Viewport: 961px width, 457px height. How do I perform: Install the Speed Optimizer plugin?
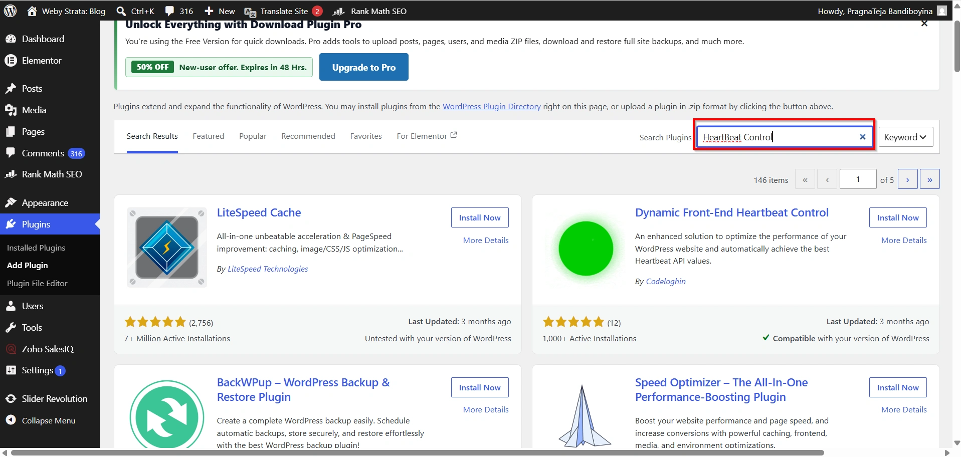897,387
